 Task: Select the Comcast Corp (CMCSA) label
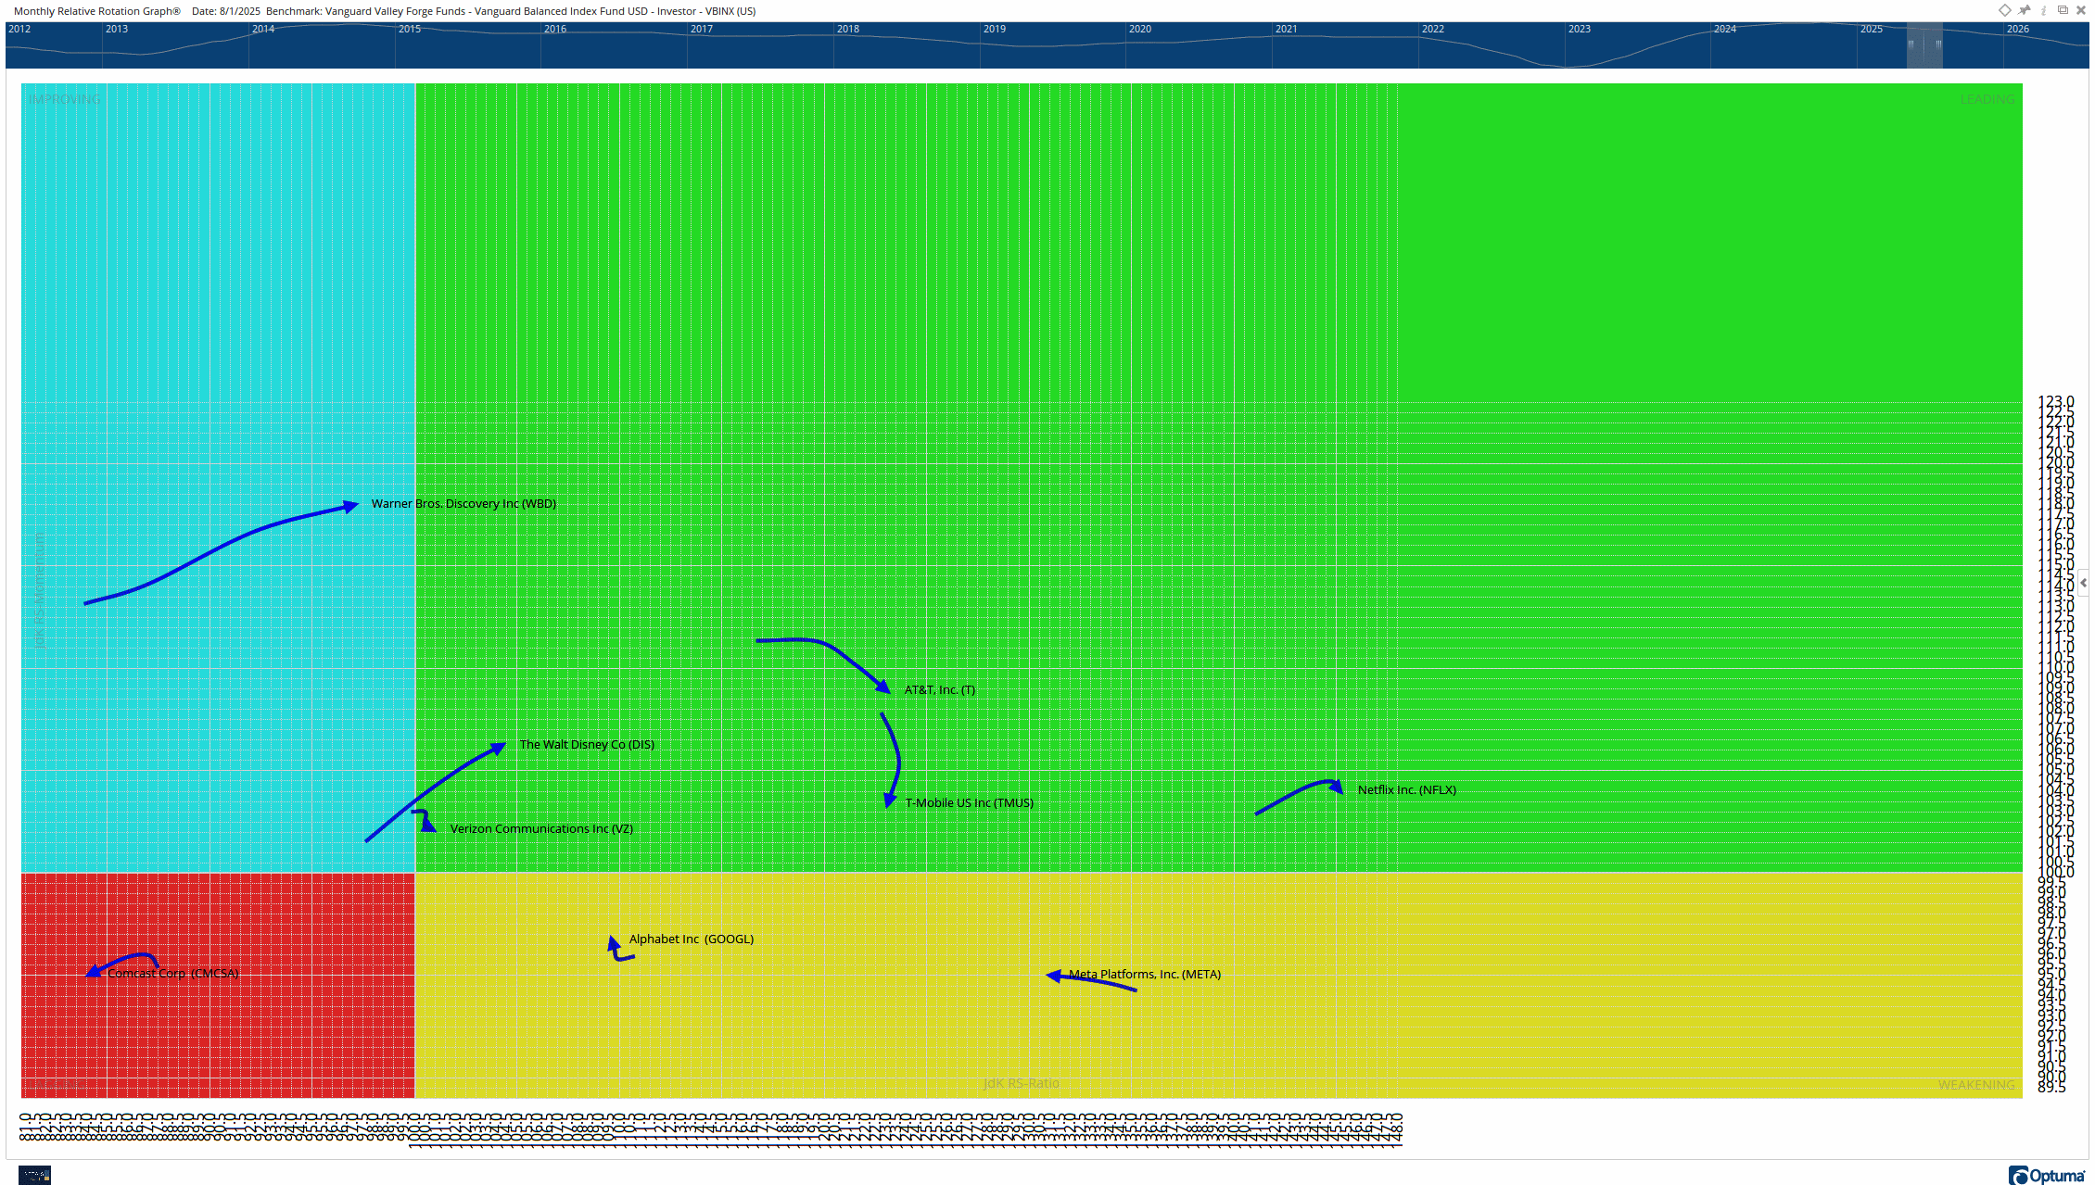point(173,974)
